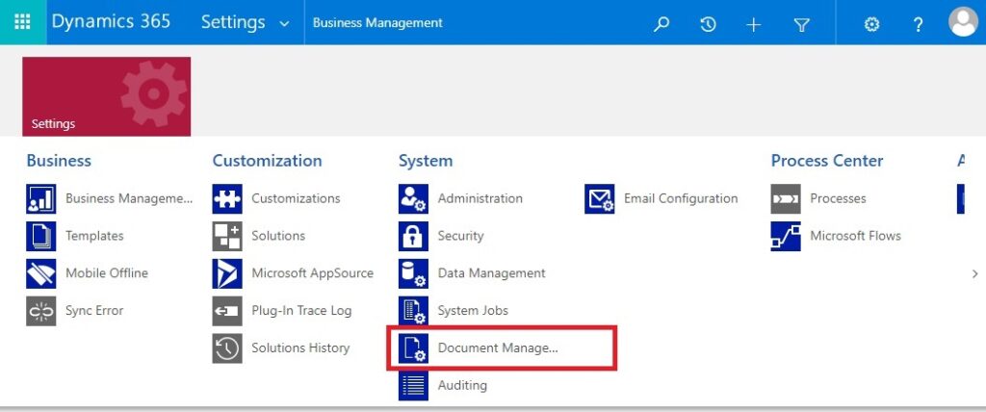986x412 pixels.
Task: Click the plus quick create icon
Action: pyautogui.click(x=753, y=24)
